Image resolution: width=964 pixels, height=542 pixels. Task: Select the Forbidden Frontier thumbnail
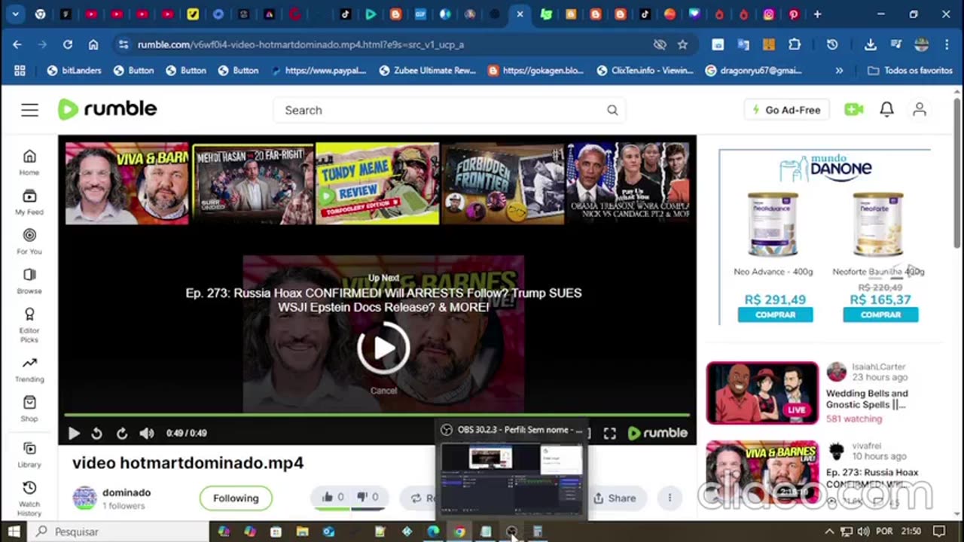(x=502, y=184)
